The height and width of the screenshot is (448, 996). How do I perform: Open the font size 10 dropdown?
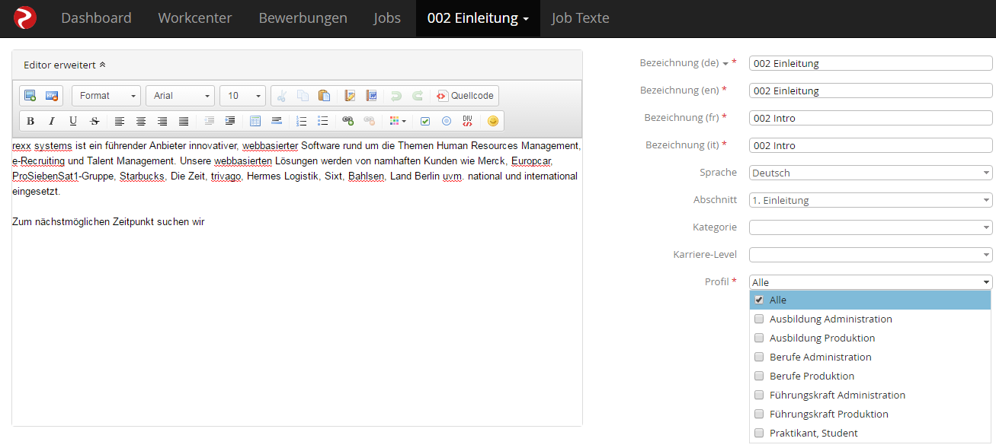click(x=242, y=96)
